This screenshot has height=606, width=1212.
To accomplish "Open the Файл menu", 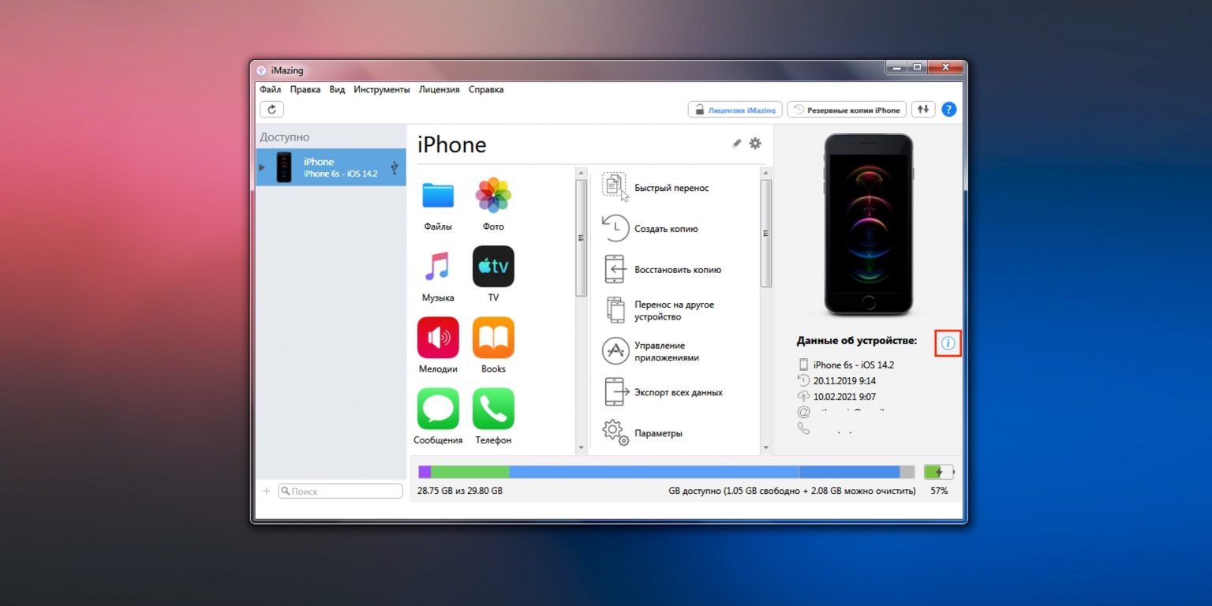I will (x=270, y=90).
